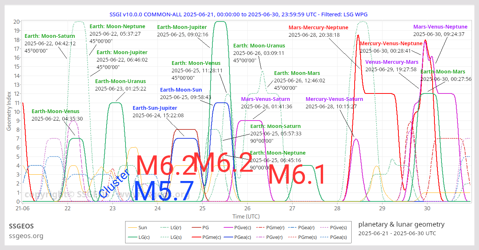Click the PGve(c) magenta legend line
479x250 pixels.
(x=228, y=228)
